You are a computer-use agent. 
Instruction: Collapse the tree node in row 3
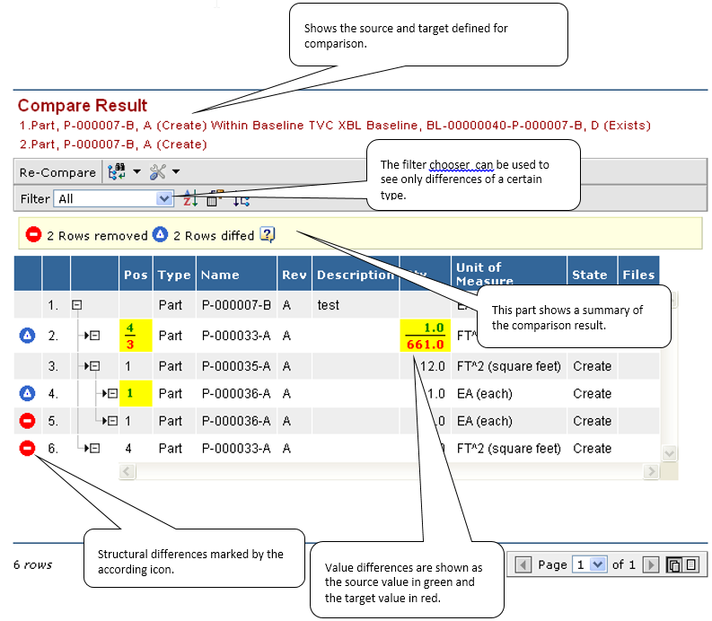94,366
